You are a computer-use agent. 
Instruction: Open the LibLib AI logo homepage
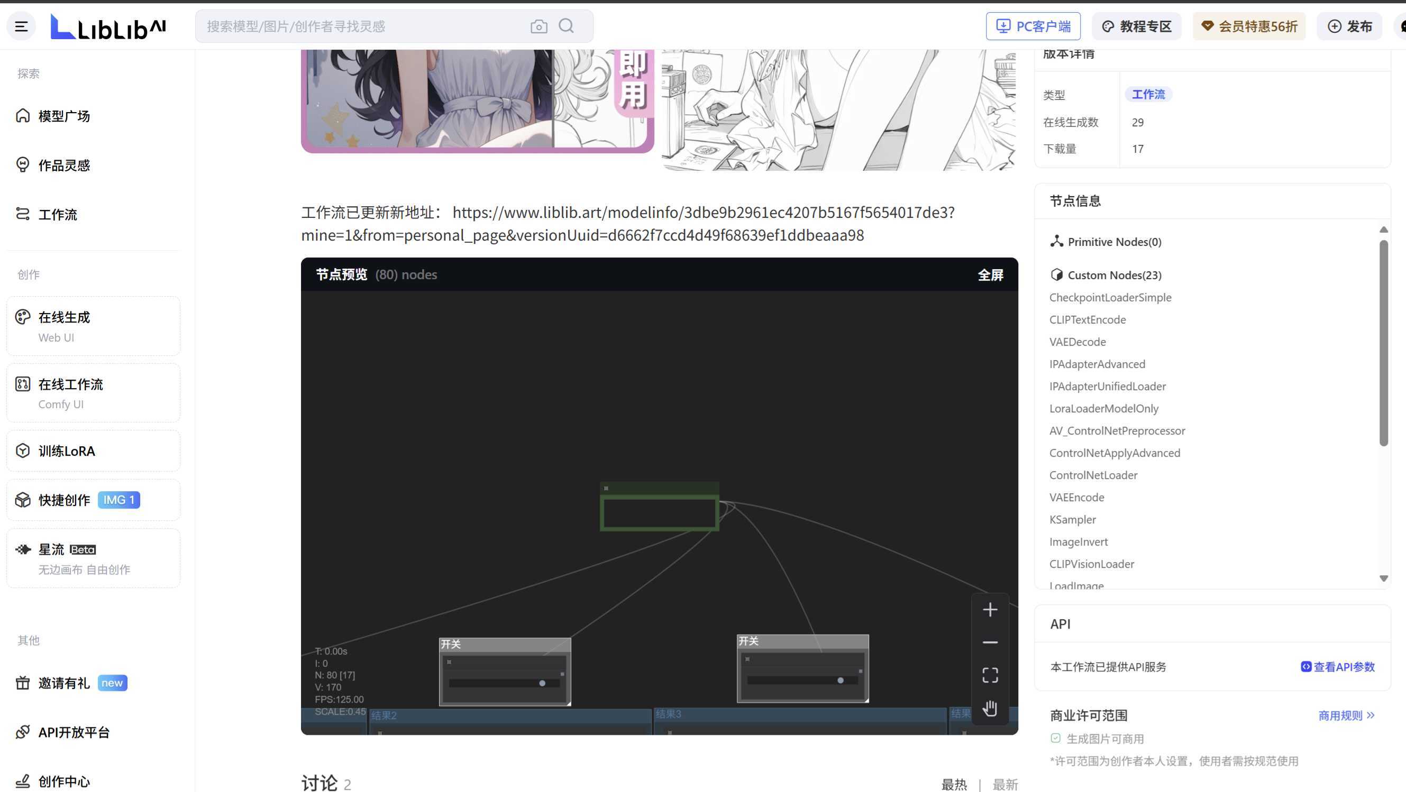(108, 27)
